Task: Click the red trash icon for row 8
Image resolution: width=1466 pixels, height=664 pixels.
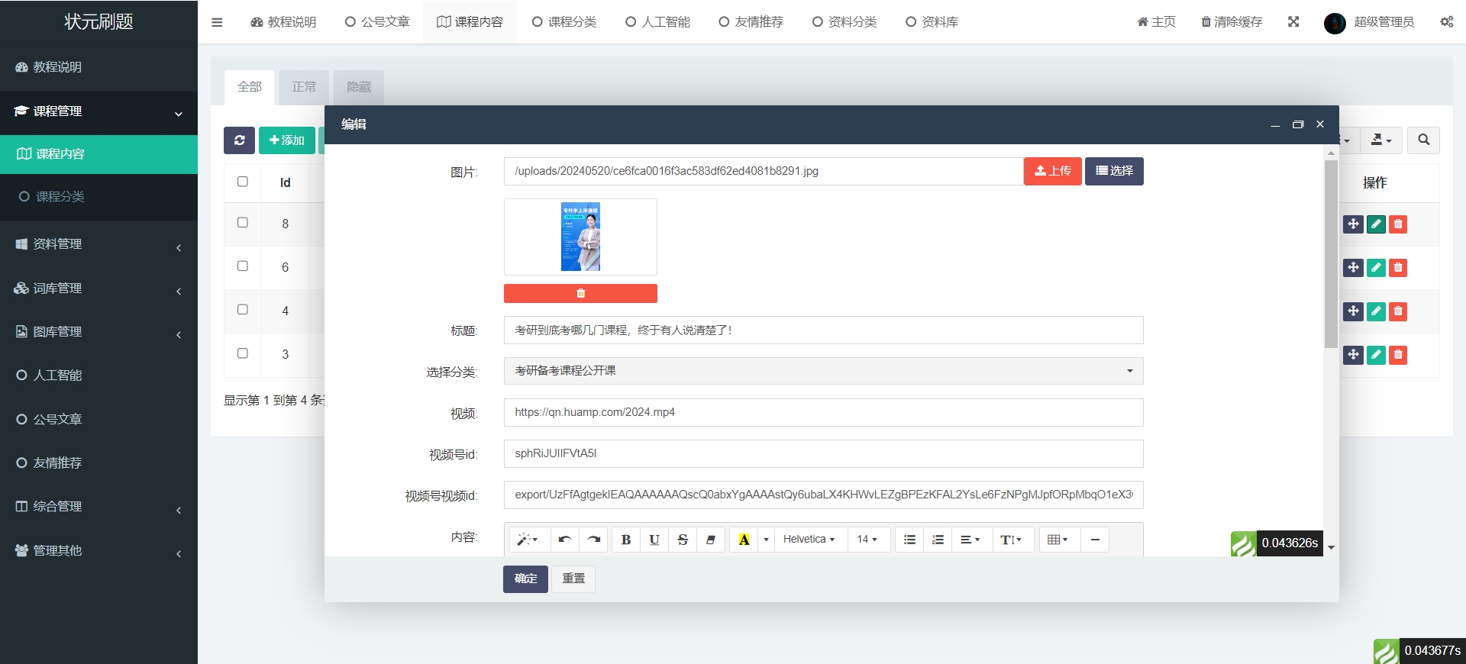Action: 1398,224
